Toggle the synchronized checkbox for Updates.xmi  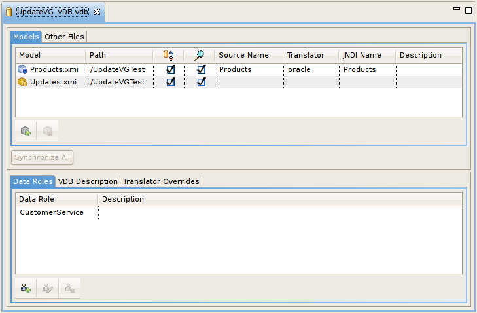coord(171,82)
